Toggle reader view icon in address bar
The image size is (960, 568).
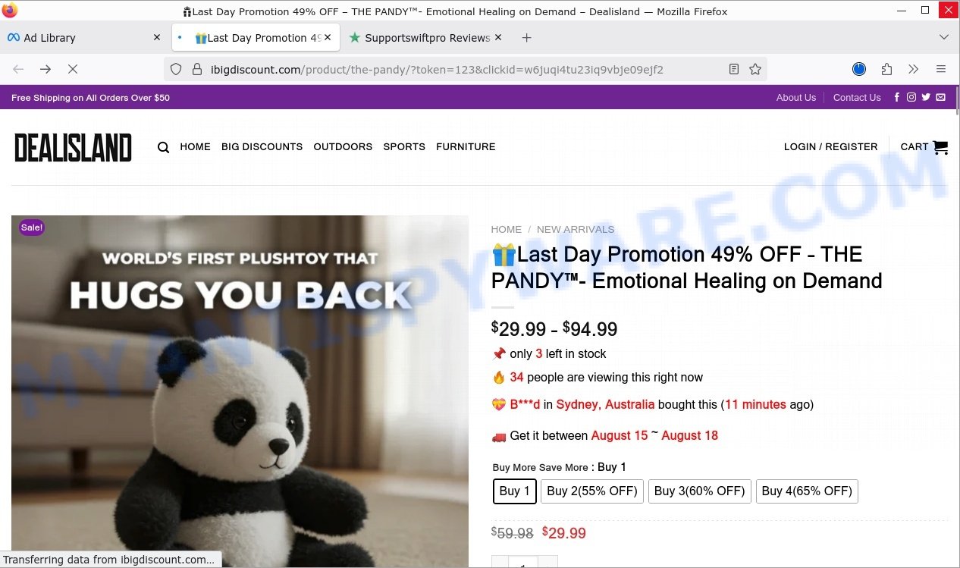(x=733, y=69)
